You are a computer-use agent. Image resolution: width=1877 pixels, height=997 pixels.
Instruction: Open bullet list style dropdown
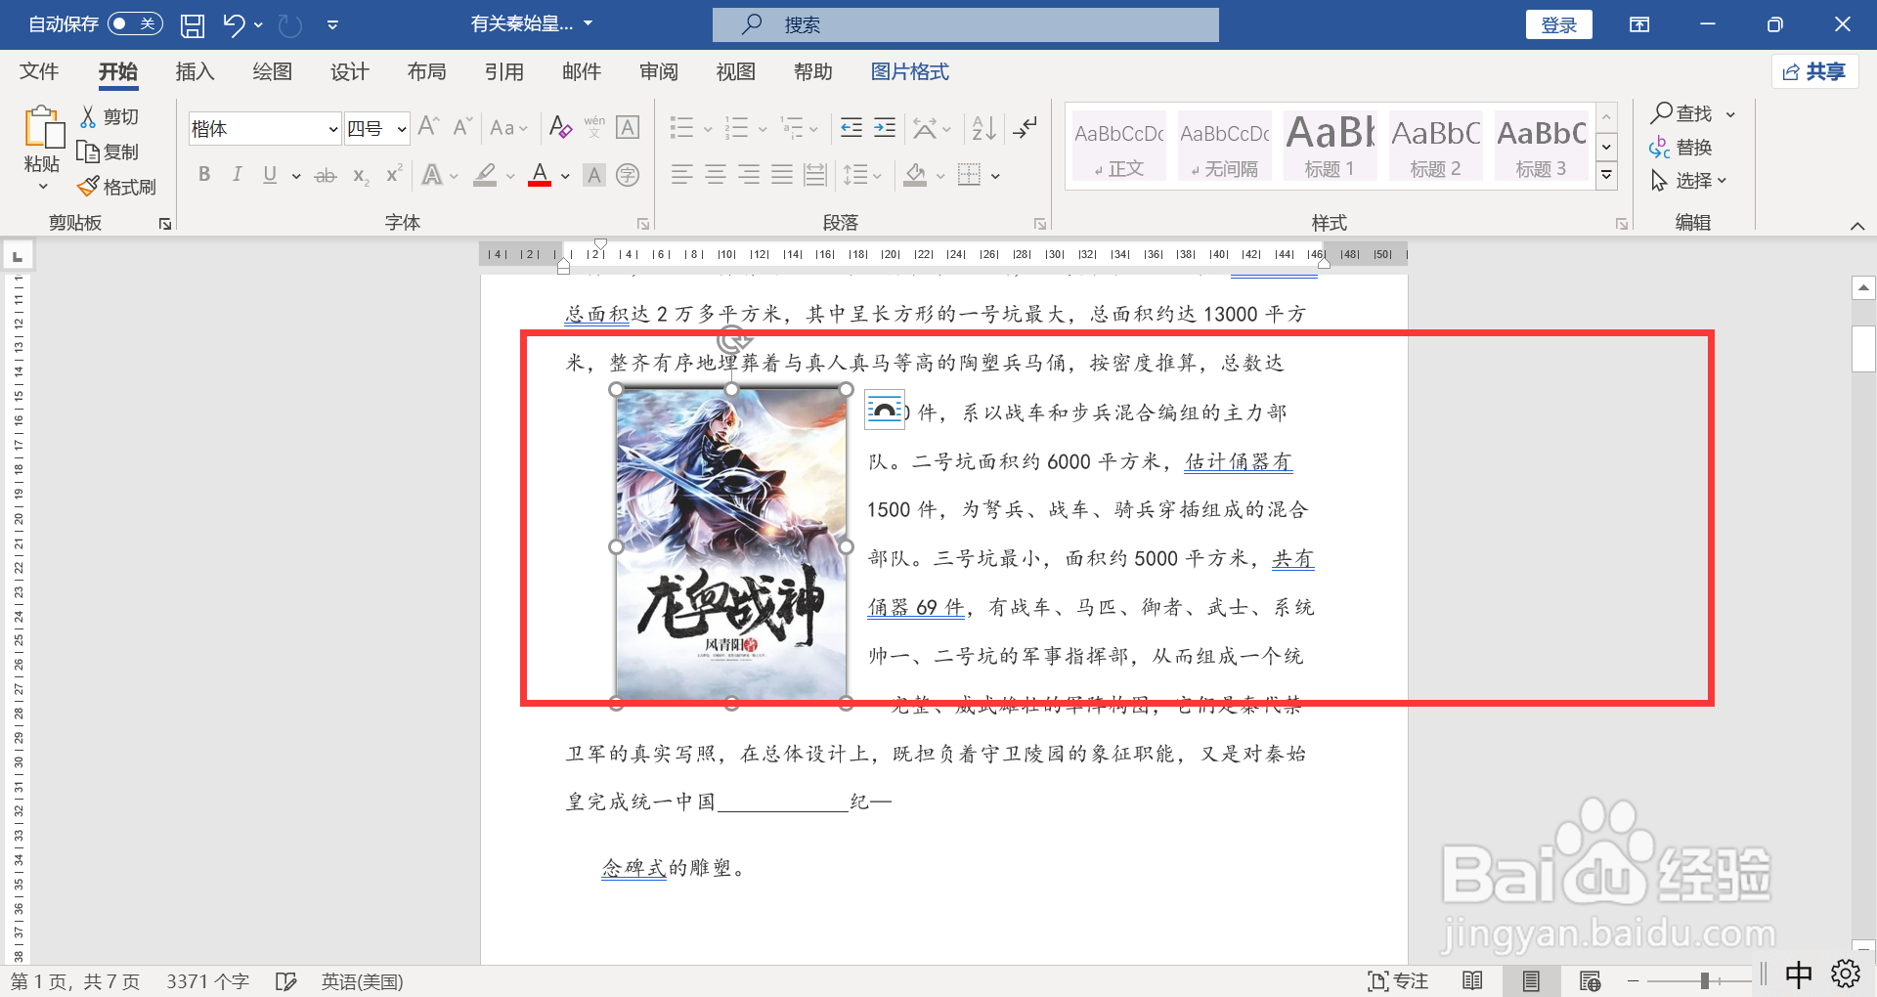pyautogui.click(x=708, y=128)
